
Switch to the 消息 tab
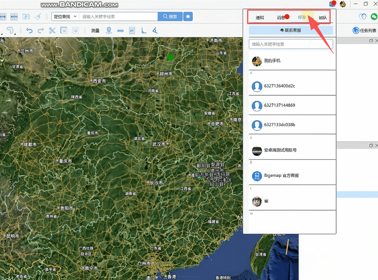pos(281,17)
